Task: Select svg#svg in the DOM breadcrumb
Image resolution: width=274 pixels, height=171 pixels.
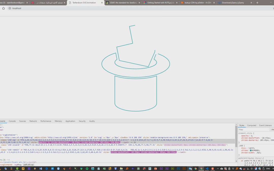Action: tap(18, 165)
